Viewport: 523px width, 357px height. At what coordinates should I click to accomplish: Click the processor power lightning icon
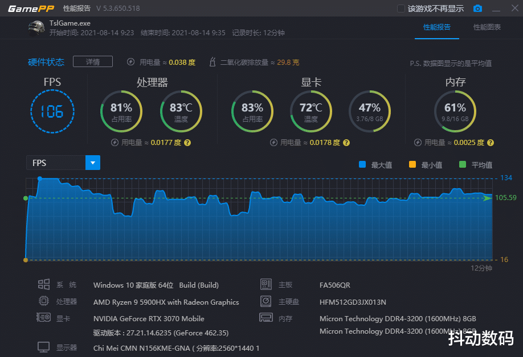tap(115, 143)
